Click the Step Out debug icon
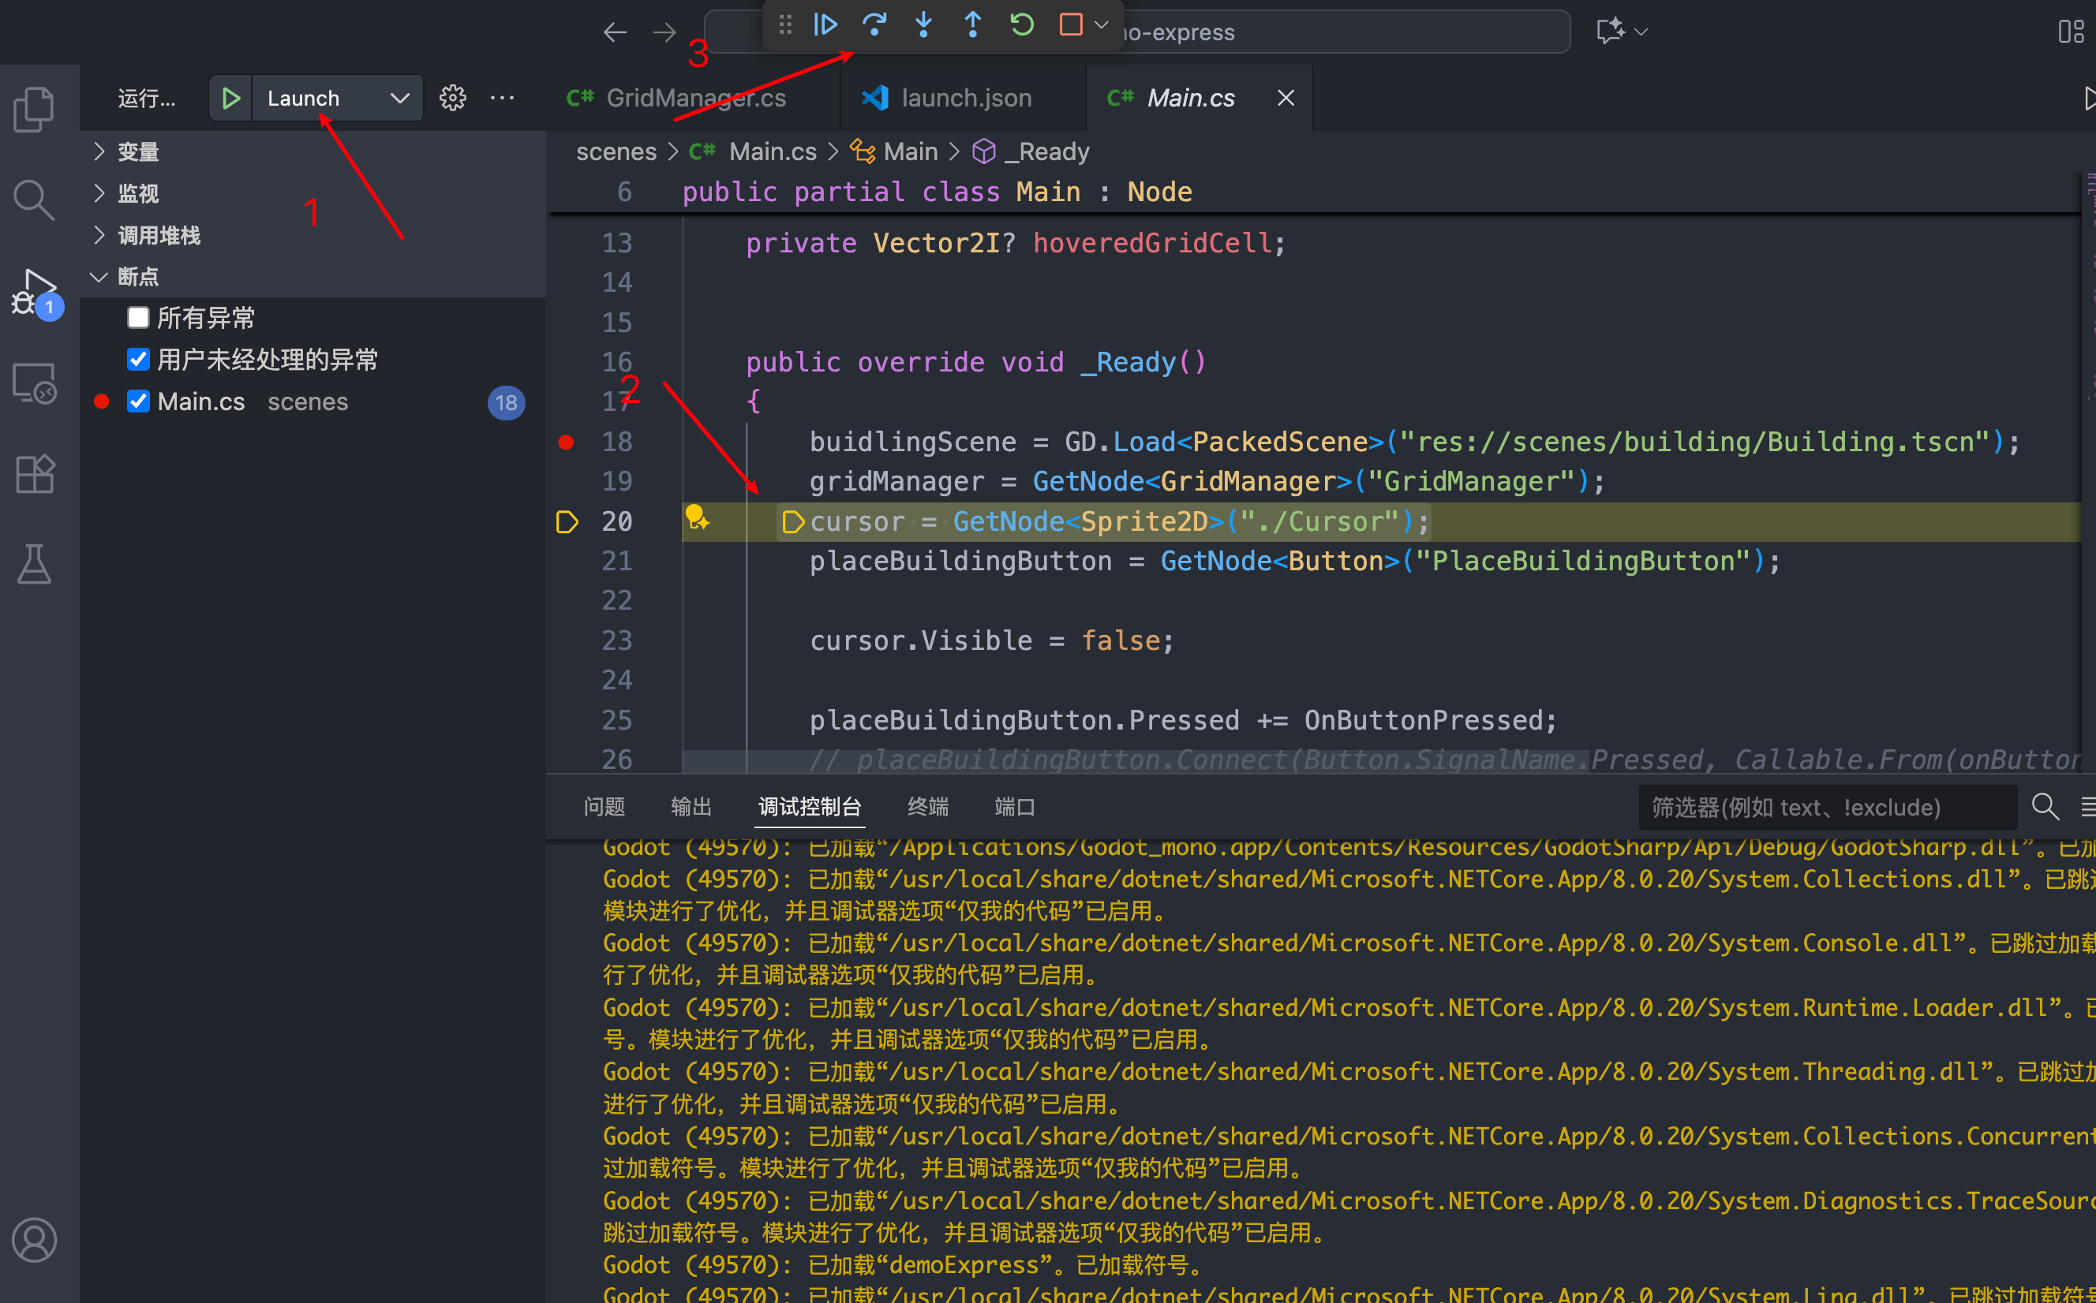This screenshot has width=2096, height=1303. click(x=972, y=25)
